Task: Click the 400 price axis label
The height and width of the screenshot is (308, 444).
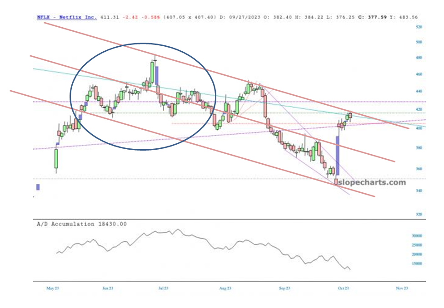Action: (419, 128)
